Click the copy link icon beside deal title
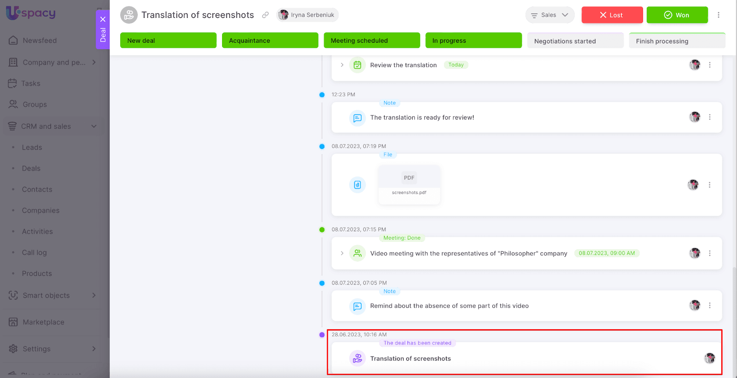Image resolution: width=737 pixels, height=378 pixels. (265, 15)
